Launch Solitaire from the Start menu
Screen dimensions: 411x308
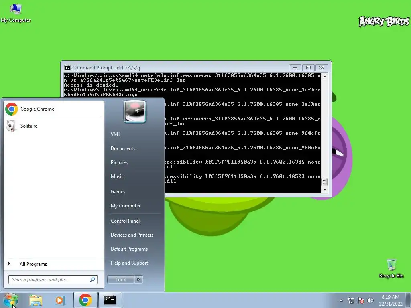click(54, 126)
